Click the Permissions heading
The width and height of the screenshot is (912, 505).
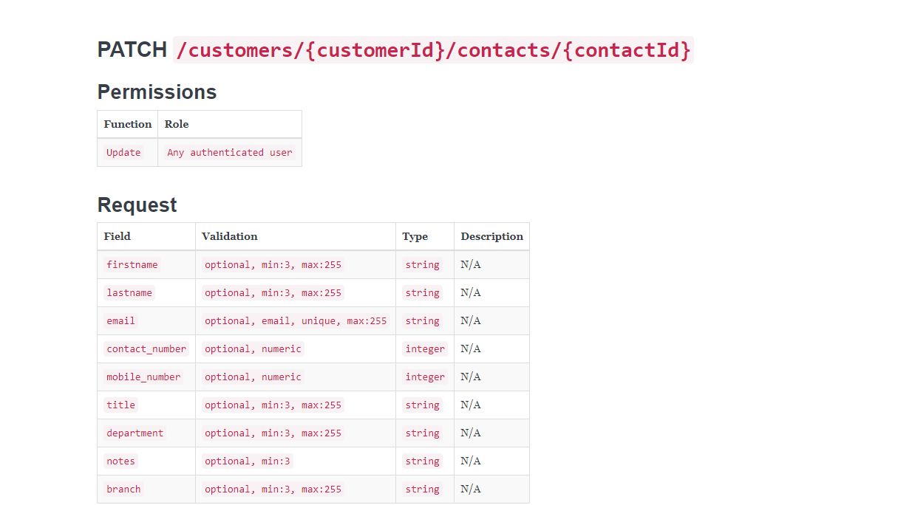tap(157, 92)
